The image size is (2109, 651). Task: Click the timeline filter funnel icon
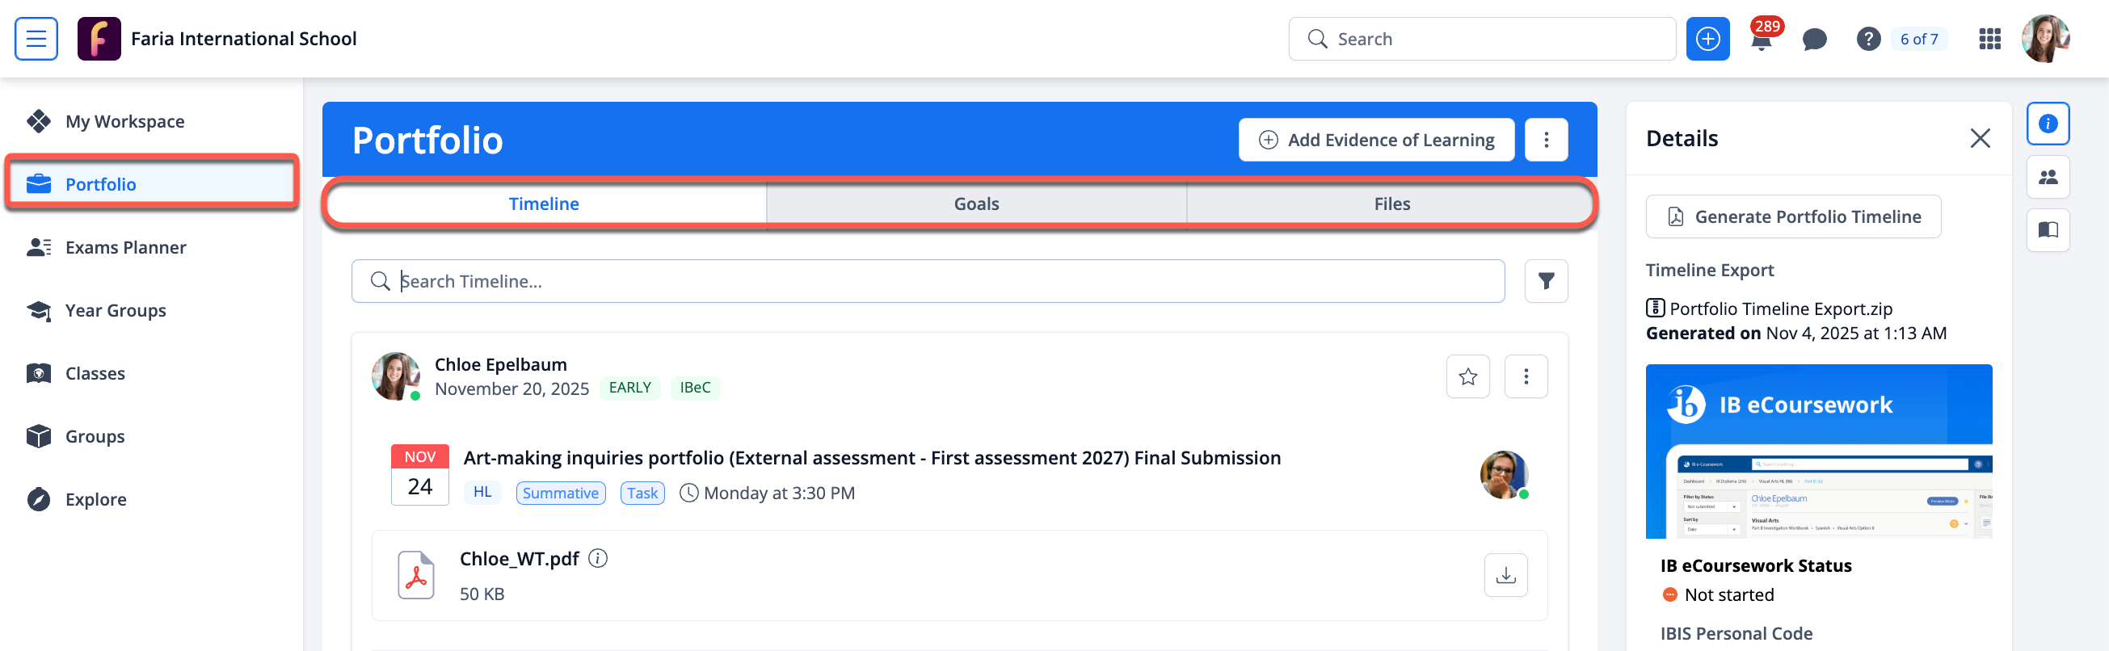tap(1546, 281)
